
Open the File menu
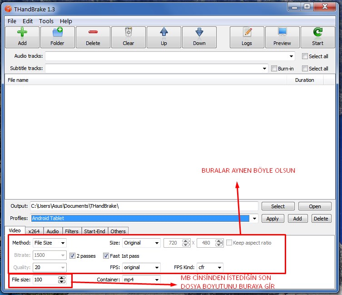[12, 21]
